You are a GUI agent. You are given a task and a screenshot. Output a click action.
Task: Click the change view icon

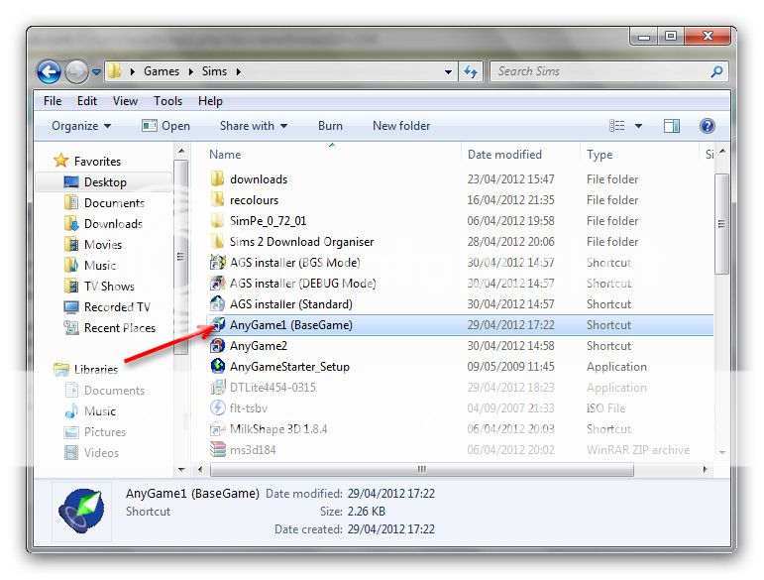point(617,126)
